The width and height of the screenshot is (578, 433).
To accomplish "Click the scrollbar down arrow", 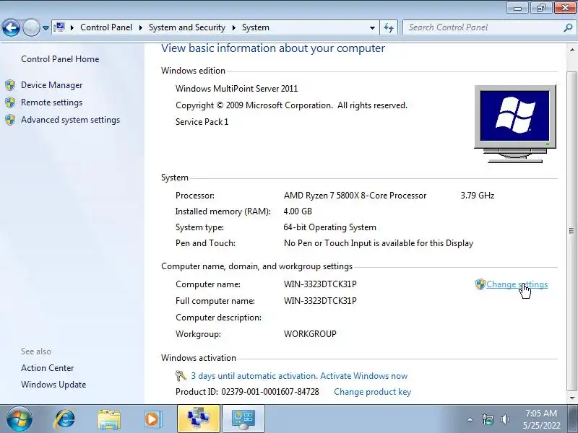I will tap(571, 398).
